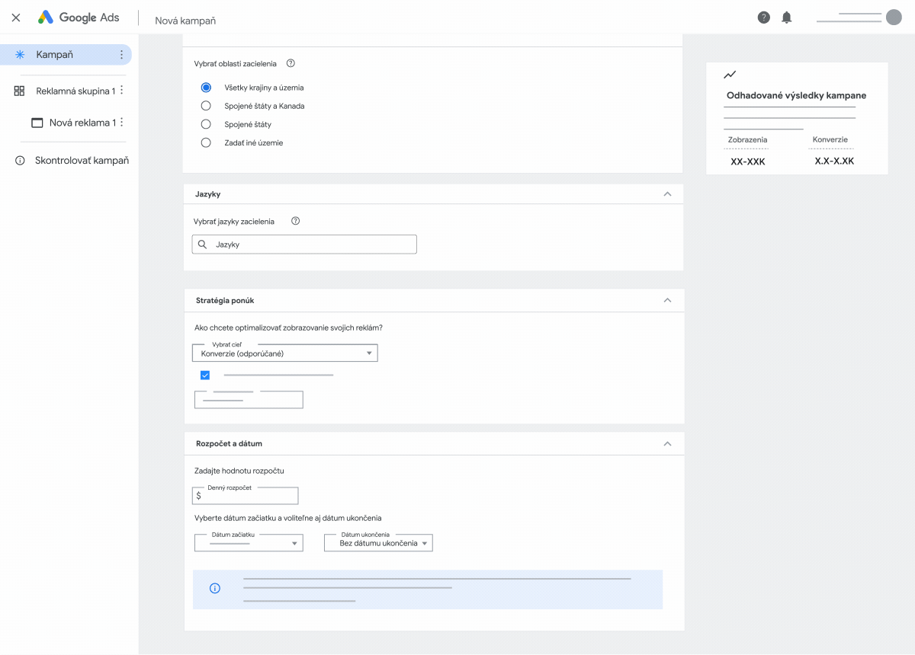Go to Reklamná skupina 1 in the sidebar
Image resolution: width=915 pixels, height=655 pixels.
pos(75,91)
